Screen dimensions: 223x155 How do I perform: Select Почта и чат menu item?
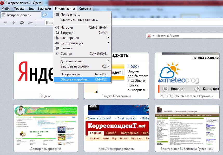82,15
